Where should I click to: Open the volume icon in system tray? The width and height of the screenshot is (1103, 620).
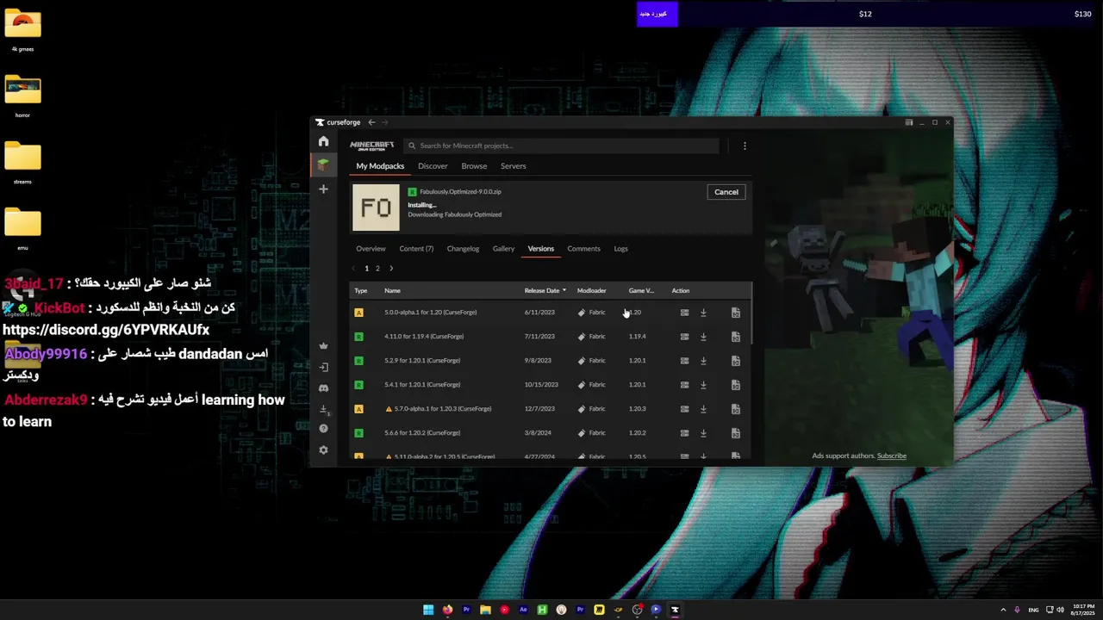tap(1060, 610)
